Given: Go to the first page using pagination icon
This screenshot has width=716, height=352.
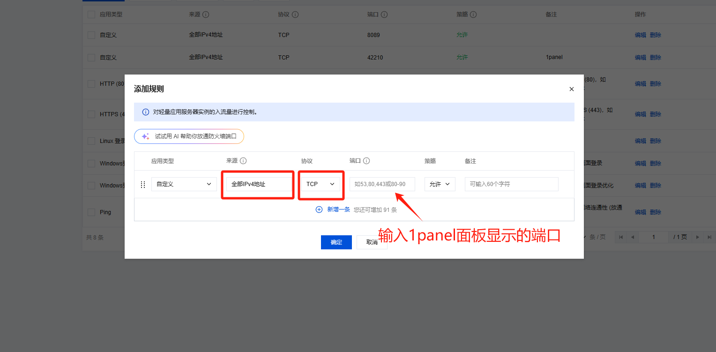Looking at the screenshot, I should (621, 237).
